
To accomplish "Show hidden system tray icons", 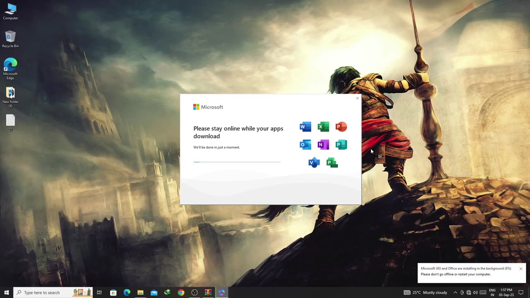I will tap(455, 293).
